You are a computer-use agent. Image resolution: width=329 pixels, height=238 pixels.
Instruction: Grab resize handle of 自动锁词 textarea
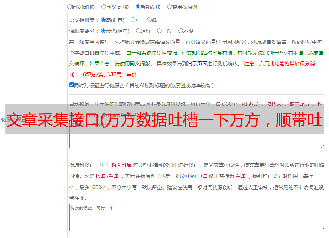323,146
